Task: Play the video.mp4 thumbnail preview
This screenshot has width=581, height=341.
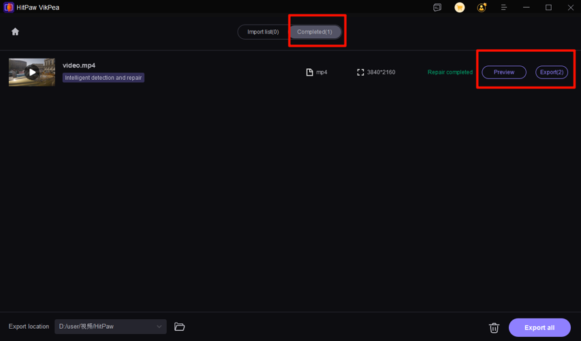Action: pyautogui.click(x=32, y=72)
